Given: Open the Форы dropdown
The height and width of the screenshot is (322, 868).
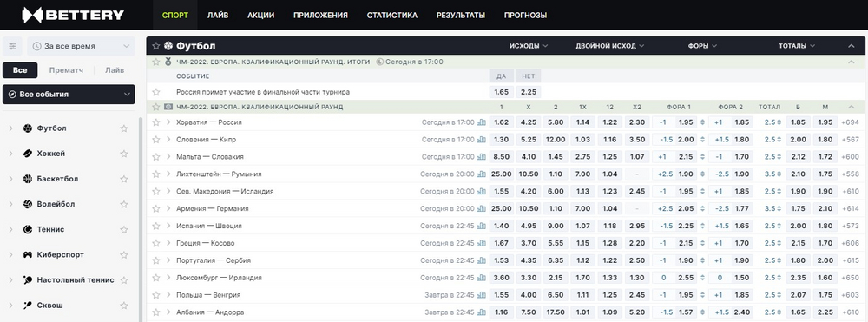Looking at the screenshot, I should pyautogui.click(x=702, y=46).
